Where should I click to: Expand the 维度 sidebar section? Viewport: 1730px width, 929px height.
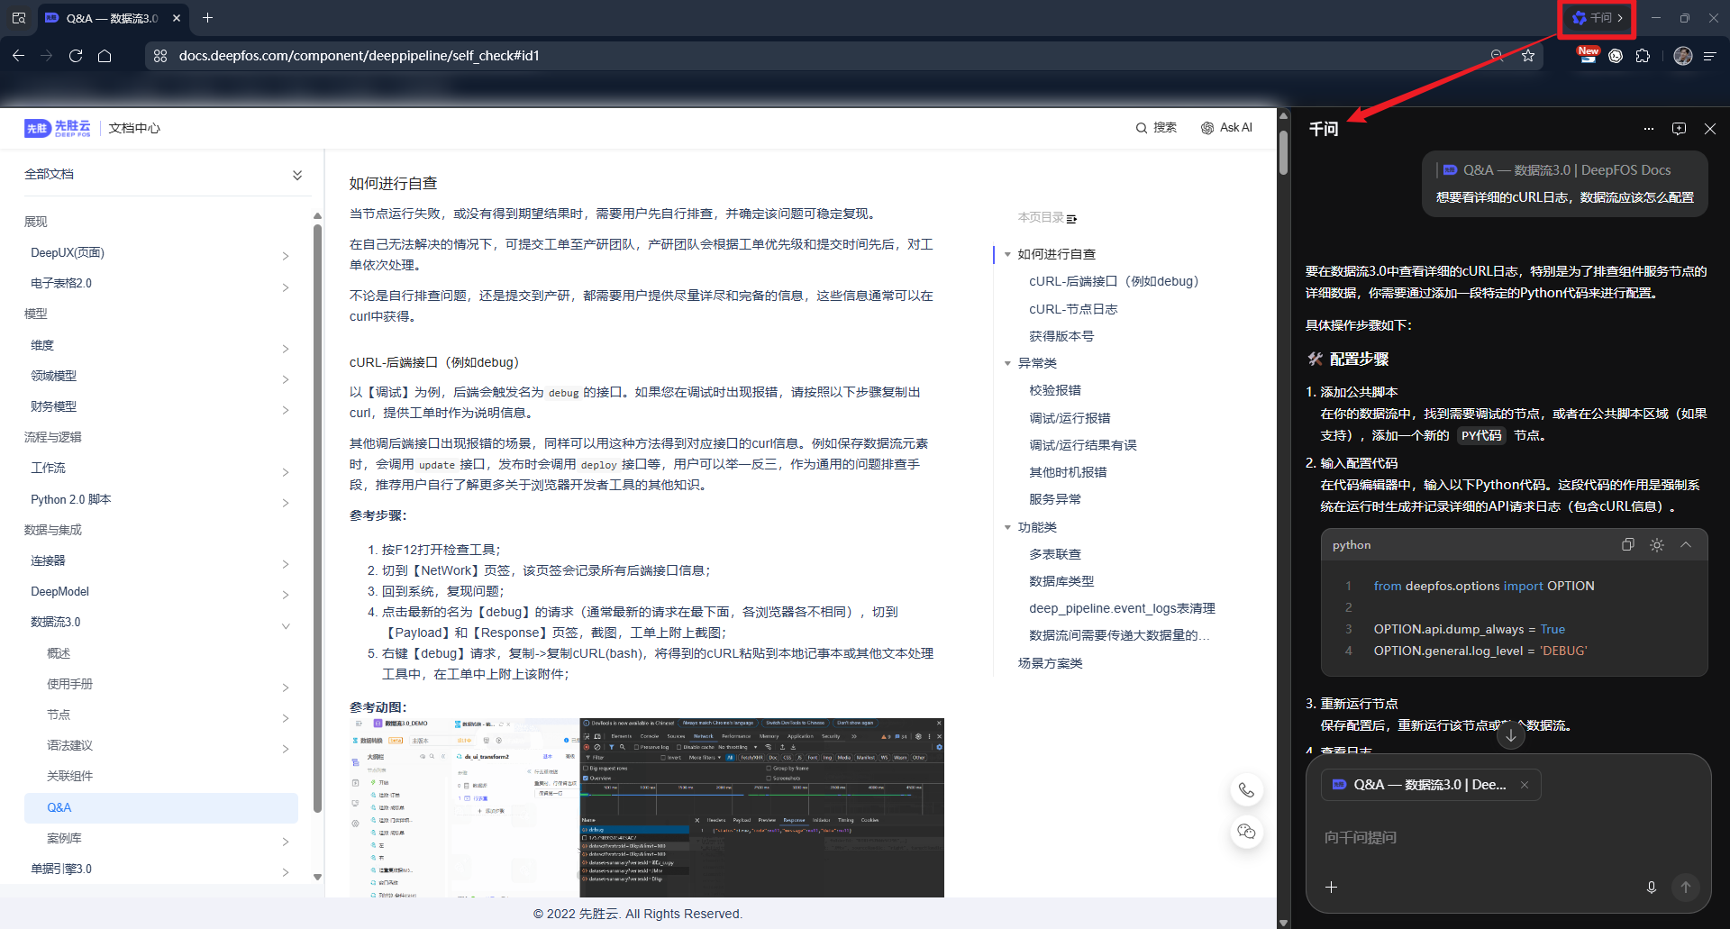[x=285, y=349]
